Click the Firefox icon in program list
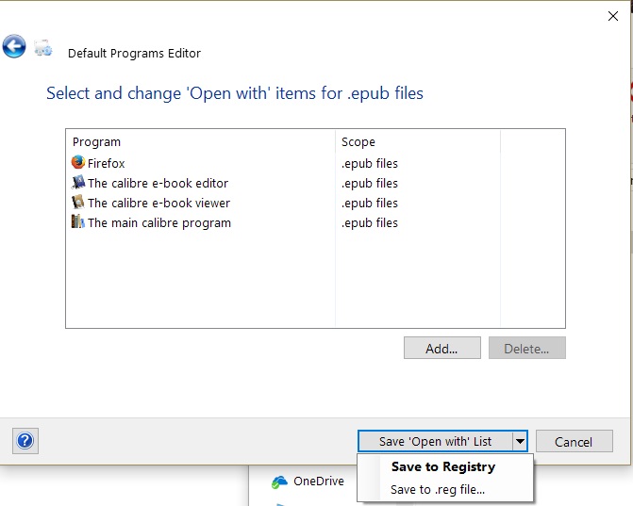633x506 pixels. tap(78, 163)
